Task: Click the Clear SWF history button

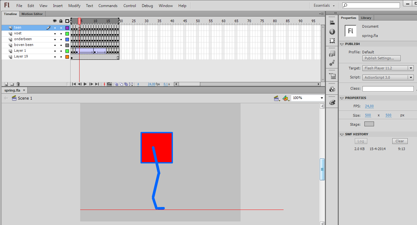Action: click(400, 141)
